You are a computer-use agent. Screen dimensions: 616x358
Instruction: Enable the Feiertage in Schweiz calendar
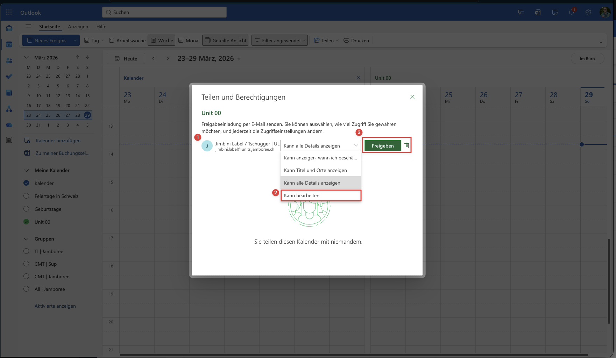(x=26, y=196)
